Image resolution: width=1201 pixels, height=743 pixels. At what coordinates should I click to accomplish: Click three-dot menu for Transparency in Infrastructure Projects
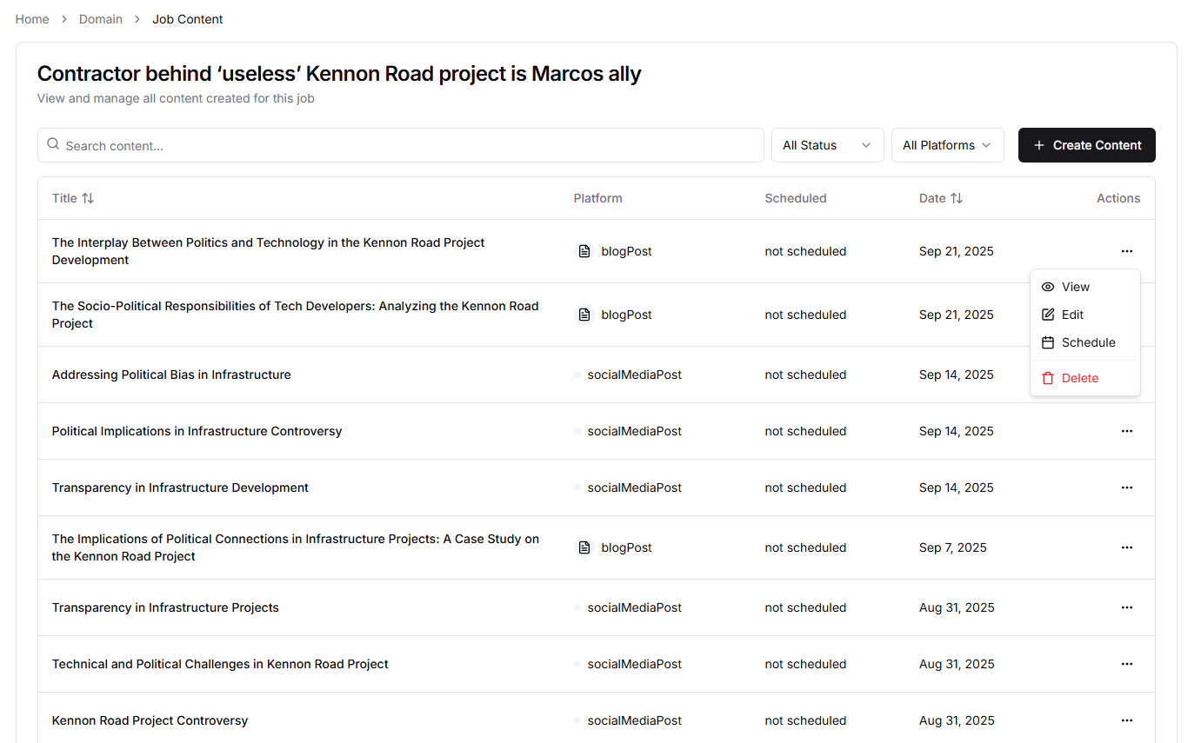coord(1126,607)
